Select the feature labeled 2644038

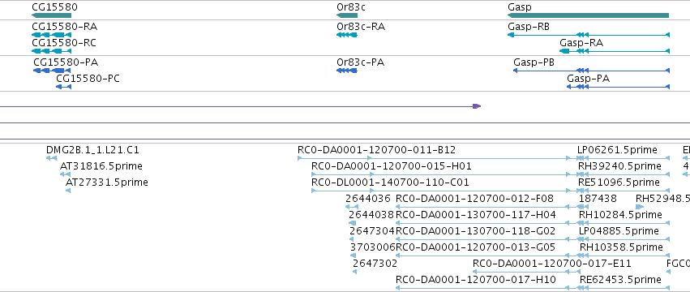(x=371, y=214)
